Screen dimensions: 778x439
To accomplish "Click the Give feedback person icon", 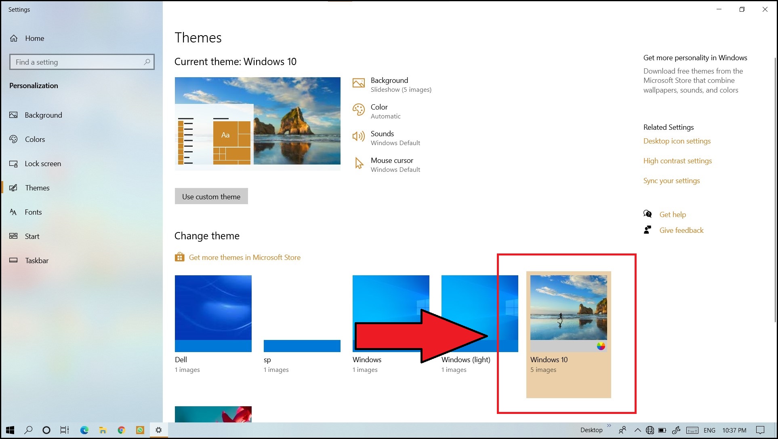I will coord(648,230).
